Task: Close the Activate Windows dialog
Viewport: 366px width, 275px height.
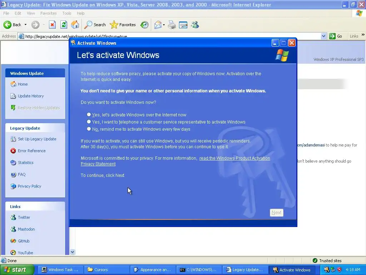Action: pos(292,43)
